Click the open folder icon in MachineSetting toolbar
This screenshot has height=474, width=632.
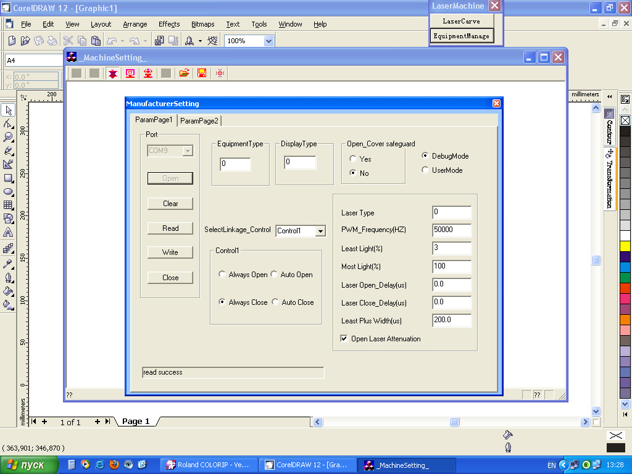pyautogui.click(x=183, y=73)
